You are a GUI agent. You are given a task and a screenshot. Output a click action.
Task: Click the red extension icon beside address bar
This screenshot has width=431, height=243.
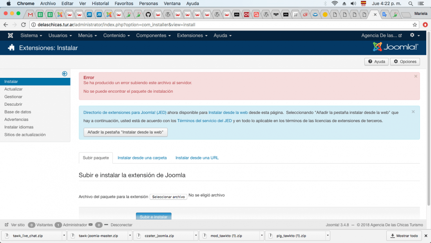425,25
